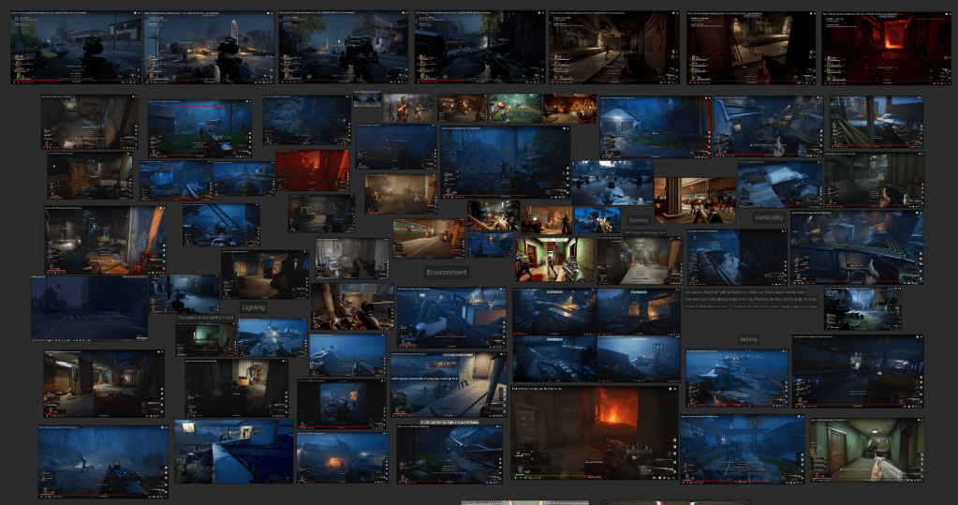Select the green hallway screenshot with doors
The image size is (958, 505).
[x=866, y=450]
